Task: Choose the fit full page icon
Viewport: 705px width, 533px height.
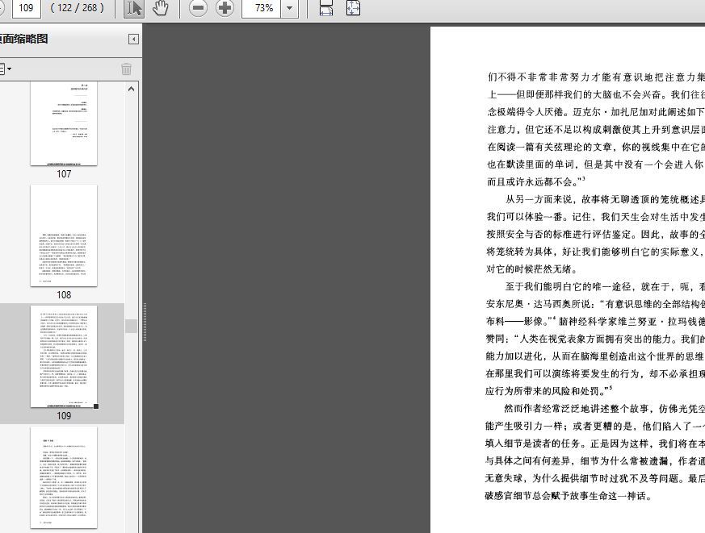Action: [353, 8]
